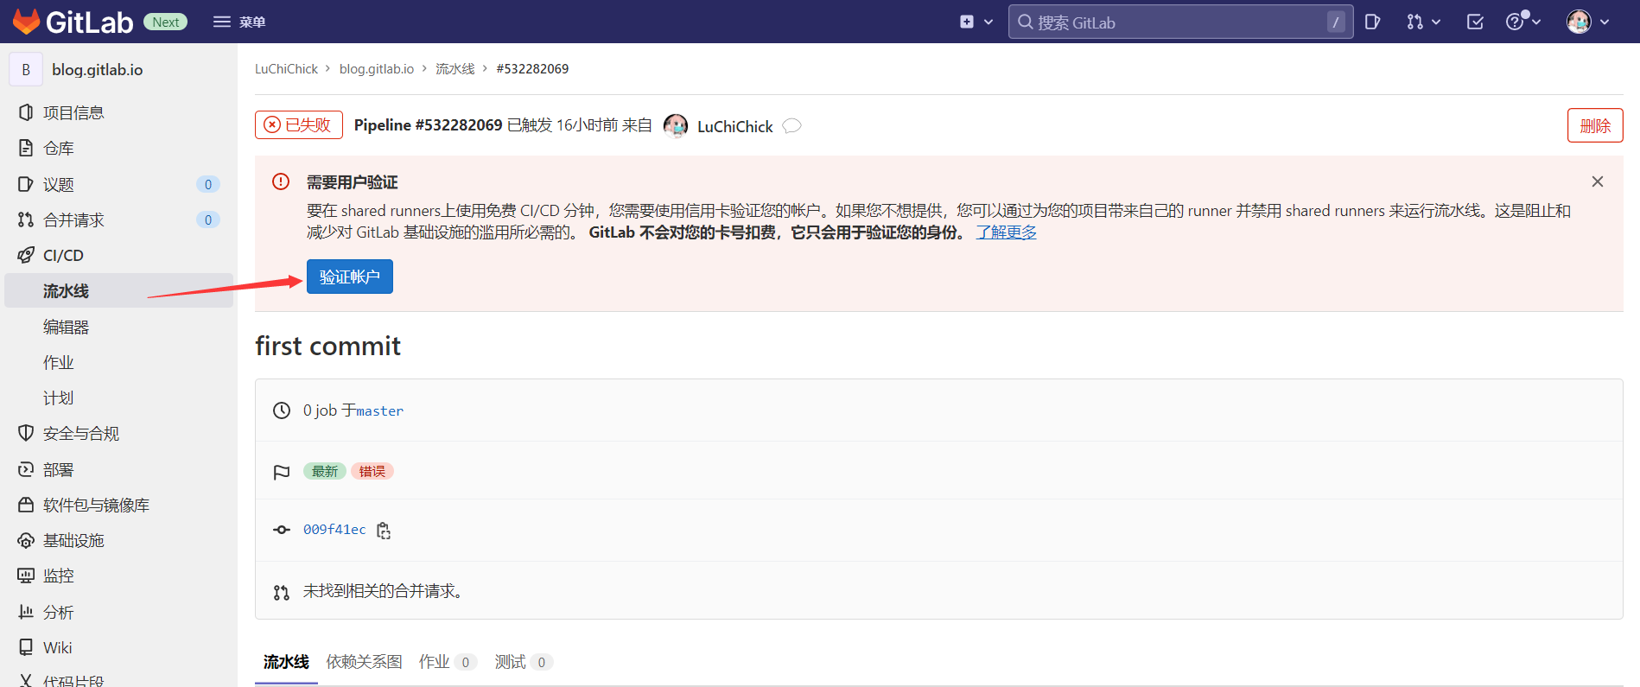Open the issues icon in top bar
The width and height of the screenshot is (1640, 687).
click(x=1372, y=22)
